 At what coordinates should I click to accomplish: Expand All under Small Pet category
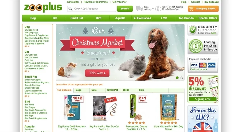coord(27,96)
